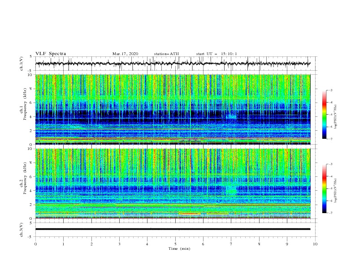Select the "ch.1 Frequency (kHz)" axis label

click(x=23, y=104)
